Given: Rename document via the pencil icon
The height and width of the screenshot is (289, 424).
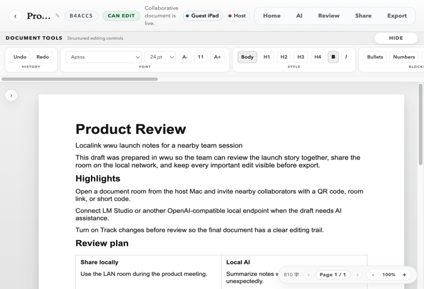Looking at the screenshot, I should [x=57, y=16].
